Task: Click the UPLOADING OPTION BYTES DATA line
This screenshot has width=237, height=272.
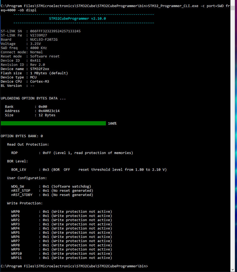Action: click(33, 98)
